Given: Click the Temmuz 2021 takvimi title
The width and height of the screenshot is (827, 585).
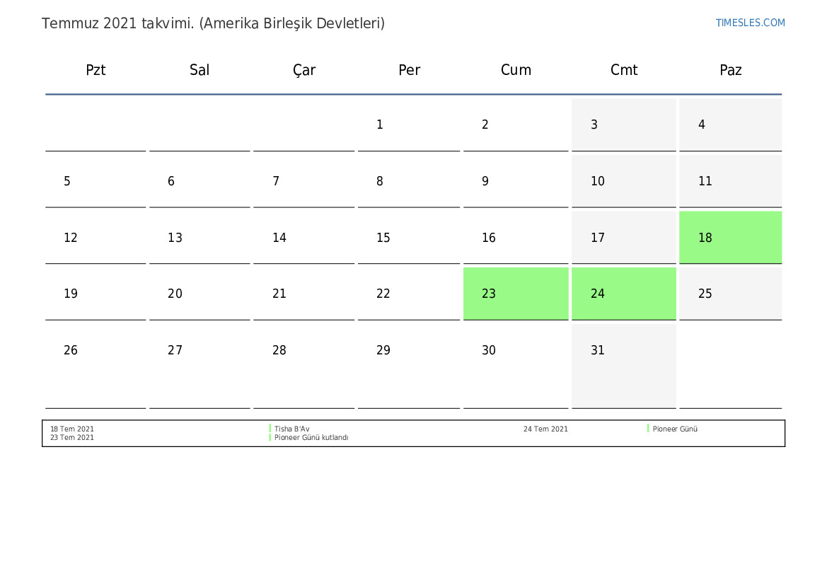Looking at the screenshot, I should point(213,23).
